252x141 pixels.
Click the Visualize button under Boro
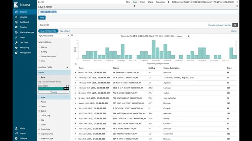(x=54, y=92)
